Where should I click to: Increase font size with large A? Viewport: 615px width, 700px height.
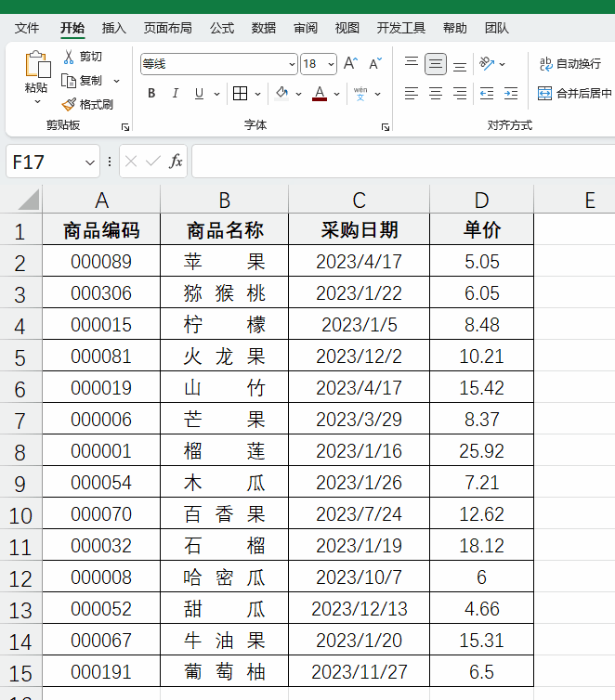(350, 63)
